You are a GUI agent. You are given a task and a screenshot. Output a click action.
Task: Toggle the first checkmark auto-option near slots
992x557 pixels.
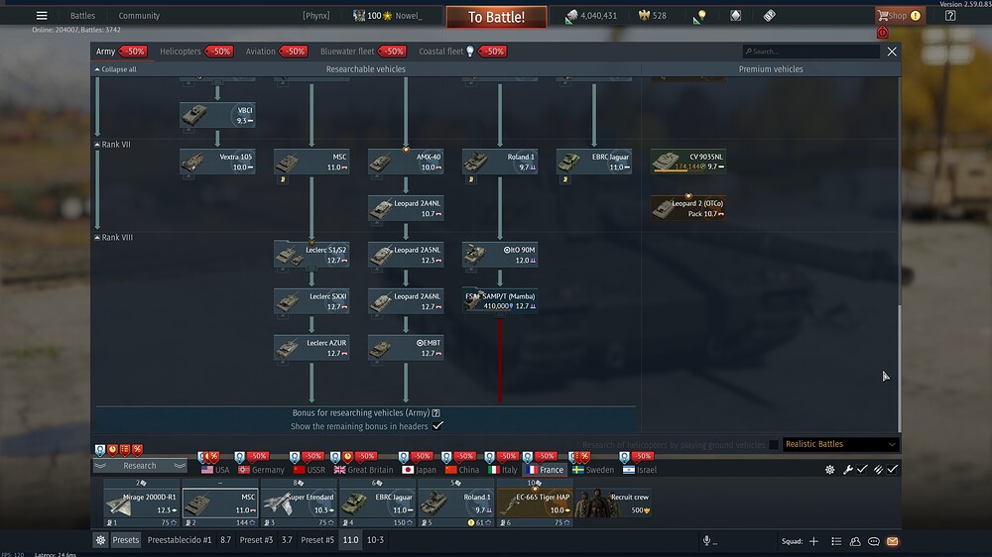coord(862,469)
